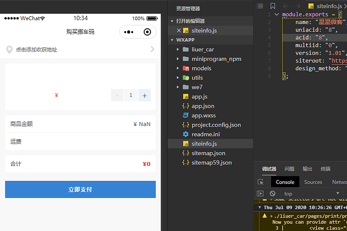This screenshot has width=347, height=231.
Task: Collapse the WXAPP project tree
Action: click(x=172, y=40)
